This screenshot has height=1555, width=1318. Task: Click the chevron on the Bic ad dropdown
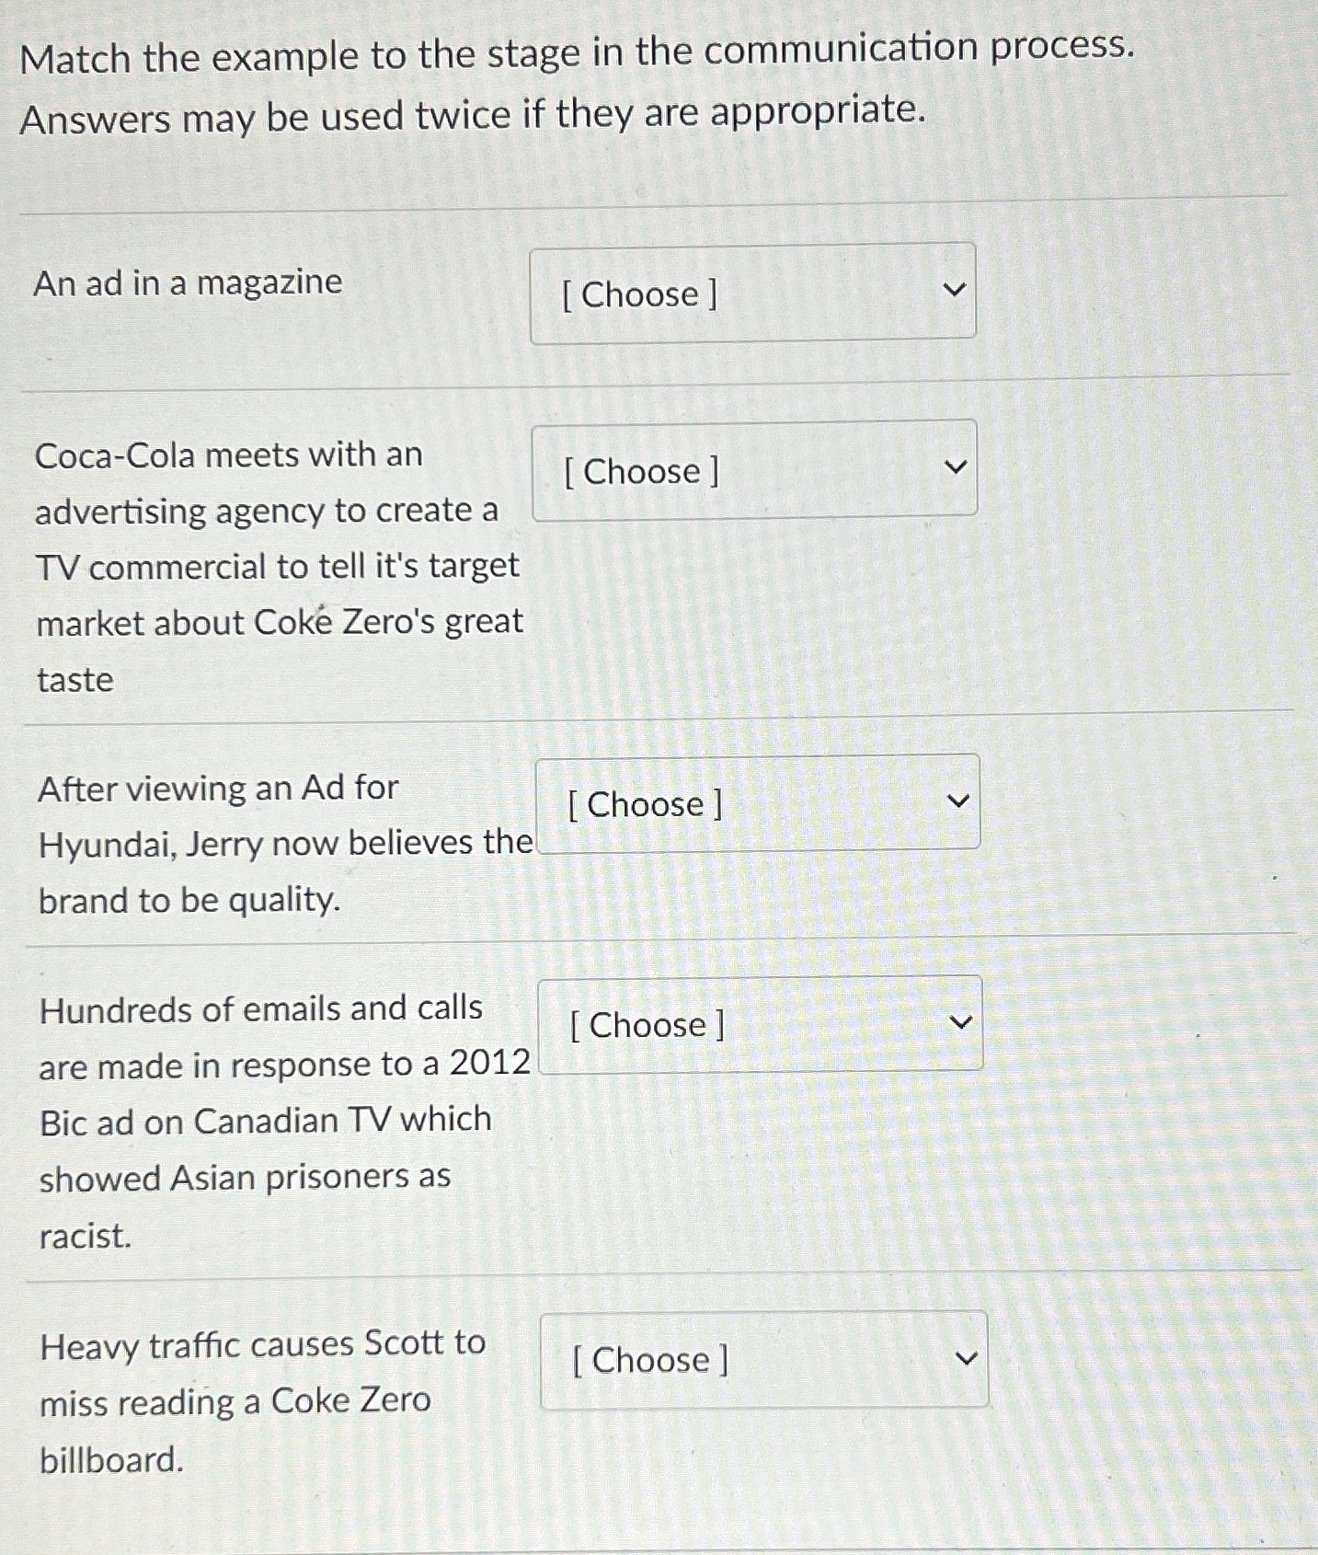[x=962, y=1020]
